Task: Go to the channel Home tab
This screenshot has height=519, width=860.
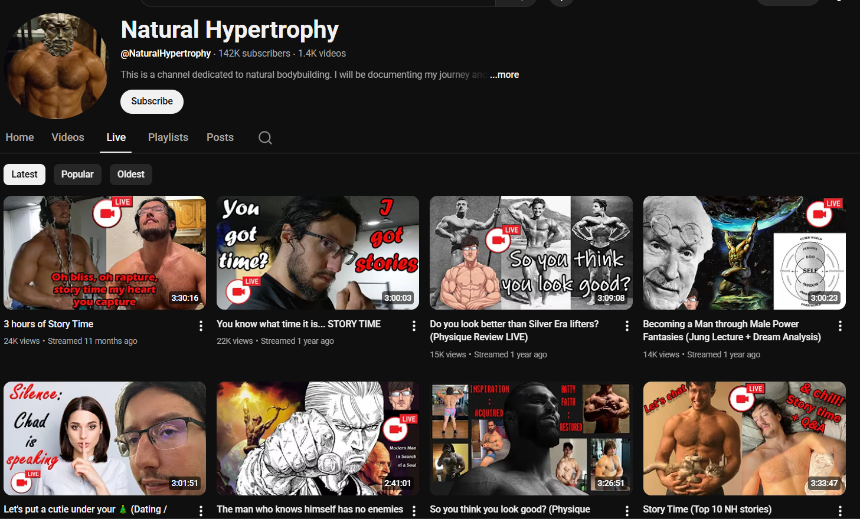Action: pyautogui.click(x=19, y=137)
